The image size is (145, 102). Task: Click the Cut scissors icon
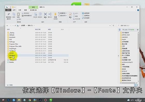[17, 19]
